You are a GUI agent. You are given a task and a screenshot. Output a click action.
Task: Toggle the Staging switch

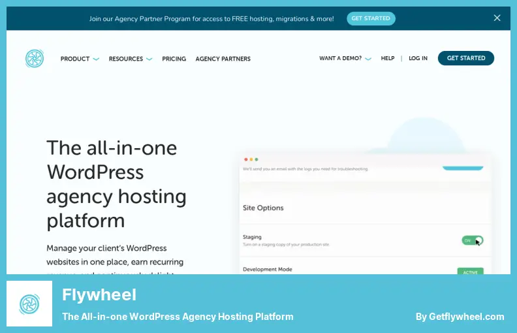[473, 240]
